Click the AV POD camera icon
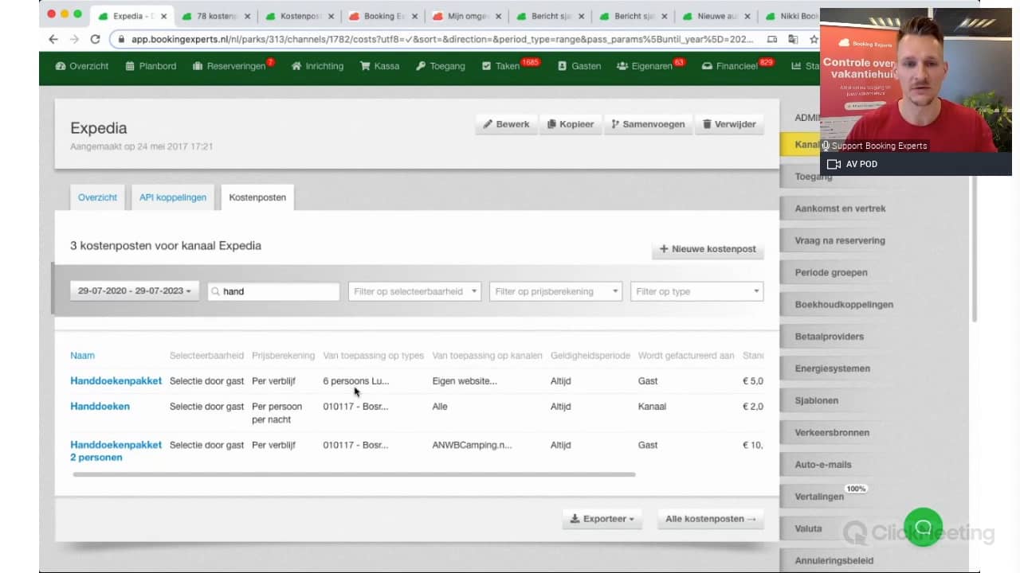 pos(834,164)
